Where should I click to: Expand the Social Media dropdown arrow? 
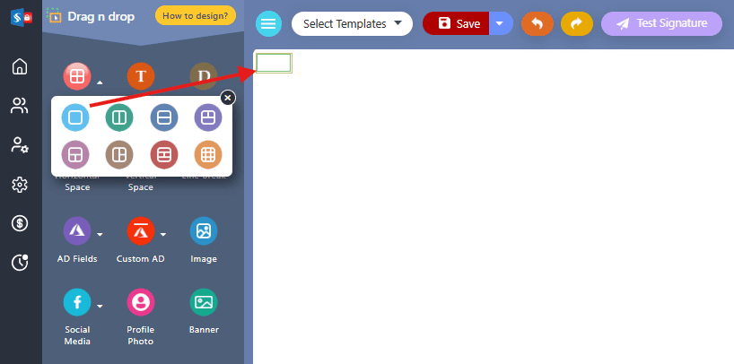(x=100, y=306)
